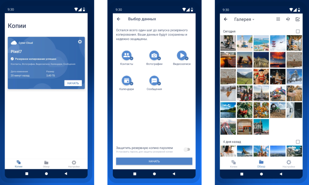
Task: Select the Сообщения chat bubble icon
Action: pos(154,80)
